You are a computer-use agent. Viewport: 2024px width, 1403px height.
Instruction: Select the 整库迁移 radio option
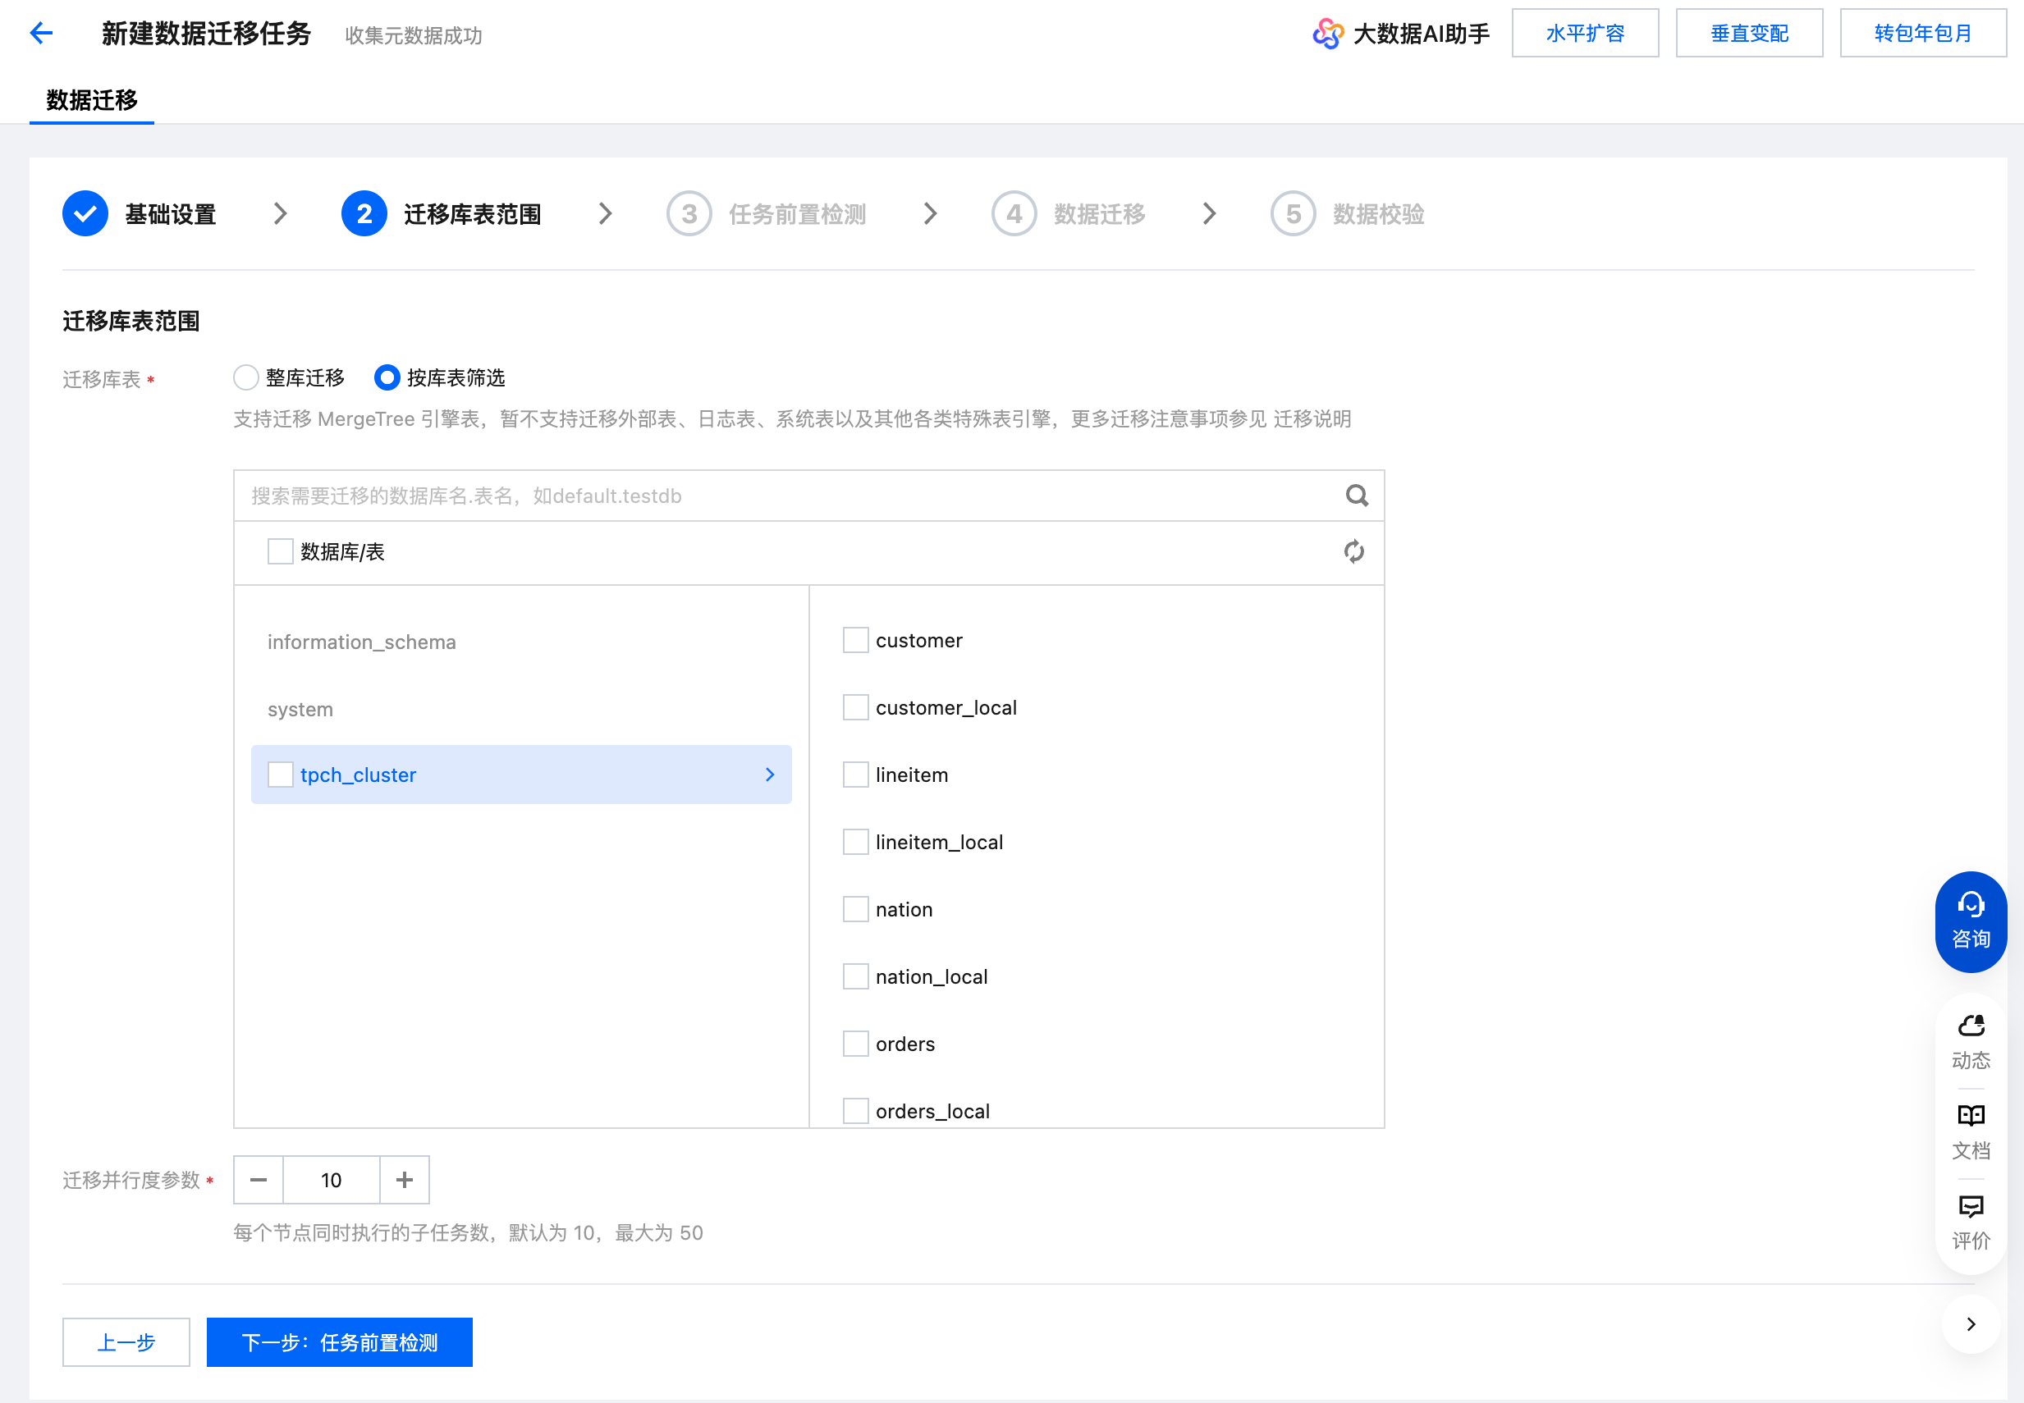tap(246, 378)
